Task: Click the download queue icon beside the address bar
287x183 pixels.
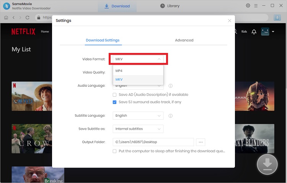Action: 277,18
